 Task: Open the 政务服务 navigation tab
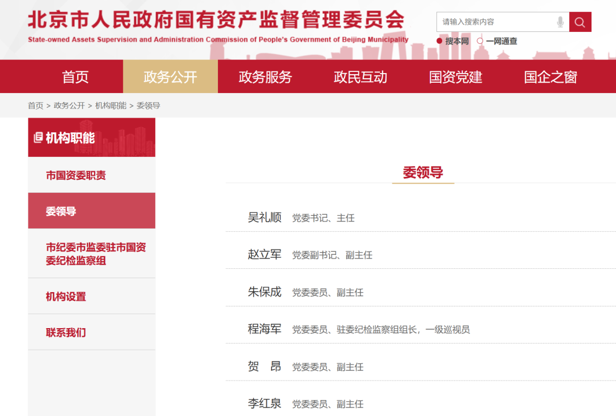pyautogui.click(x=265, y=76)
